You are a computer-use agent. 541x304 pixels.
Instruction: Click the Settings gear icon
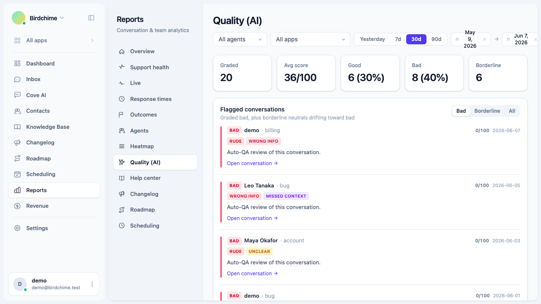pos(17,228)
